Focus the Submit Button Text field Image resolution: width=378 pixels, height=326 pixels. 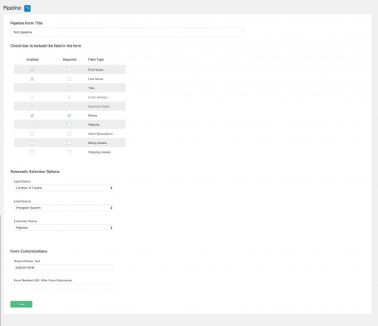(x=64, y=267)
